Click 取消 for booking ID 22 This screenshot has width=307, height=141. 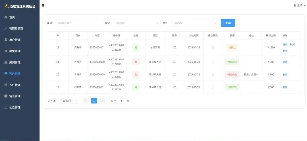point(292,44)
